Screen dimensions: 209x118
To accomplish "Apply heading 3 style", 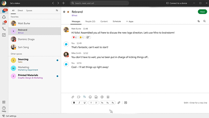I will pyautogui.click(x=113, y=103).
